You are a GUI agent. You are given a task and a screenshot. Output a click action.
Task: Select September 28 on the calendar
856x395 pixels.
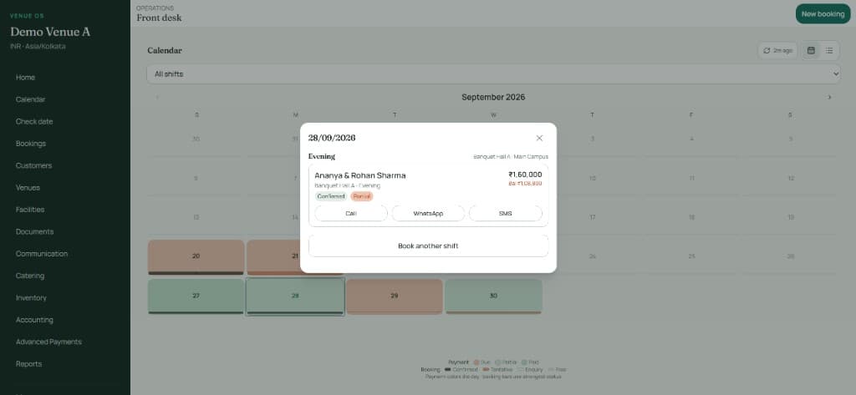295,296
